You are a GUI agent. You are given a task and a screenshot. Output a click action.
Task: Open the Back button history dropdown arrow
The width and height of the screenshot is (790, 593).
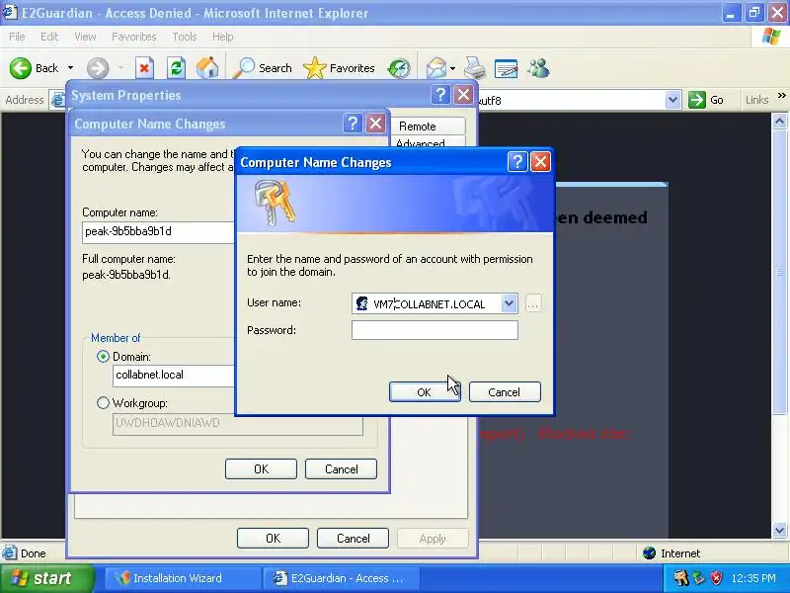tap(70, 68)
